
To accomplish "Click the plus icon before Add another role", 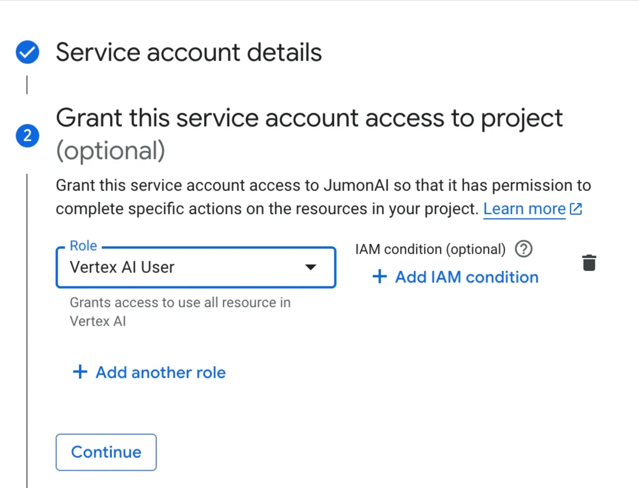I will click(80, 372).
